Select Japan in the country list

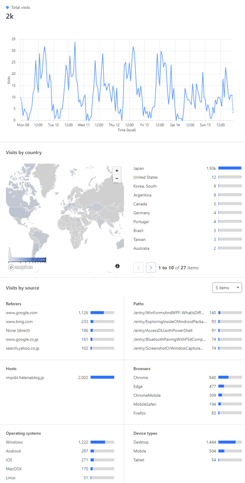pyautogui.click(x=139, y=168)
